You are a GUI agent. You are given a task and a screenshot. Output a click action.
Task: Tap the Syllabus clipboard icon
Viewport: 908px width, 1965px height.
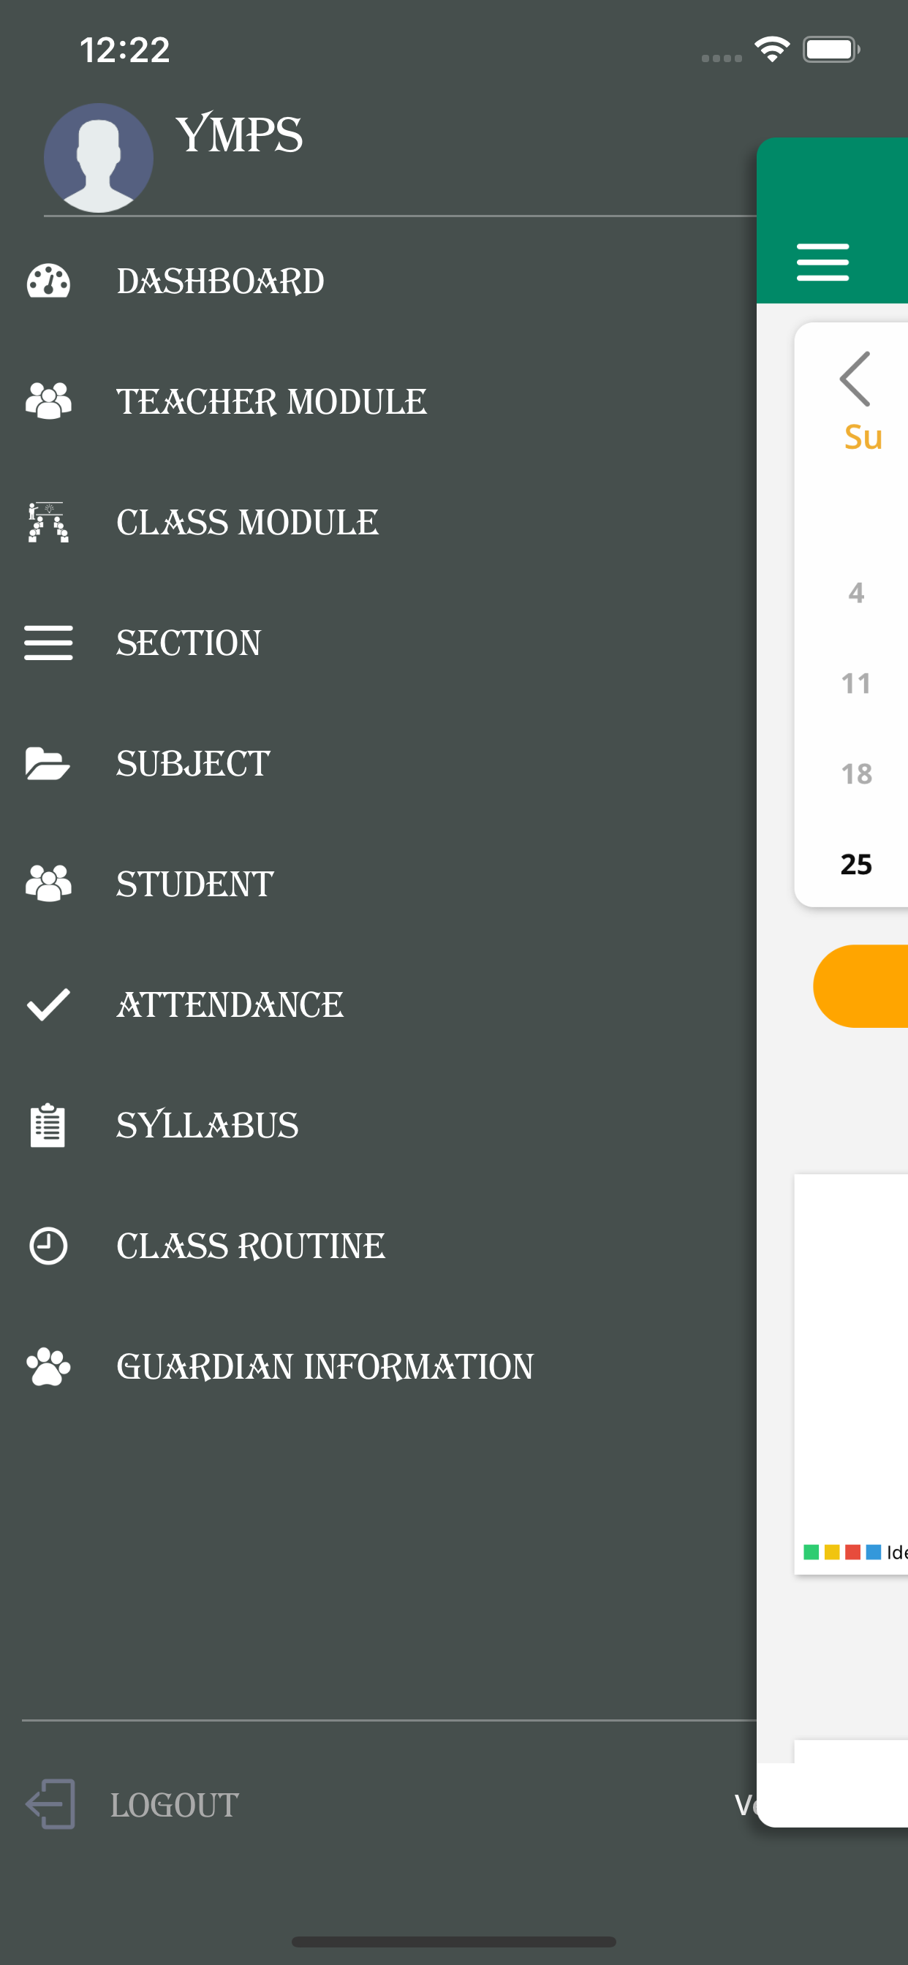point(48,1125)
